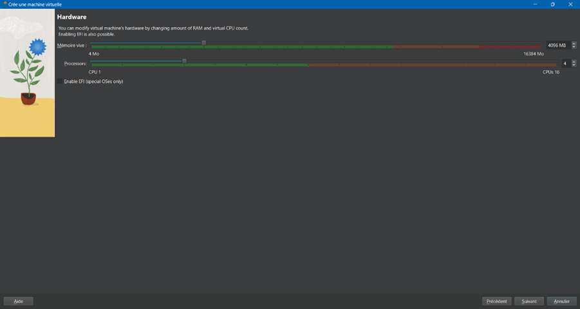Cancel the wizard with Annuler
This screenshot has width=580, height=309.
[x=562, y=301]
